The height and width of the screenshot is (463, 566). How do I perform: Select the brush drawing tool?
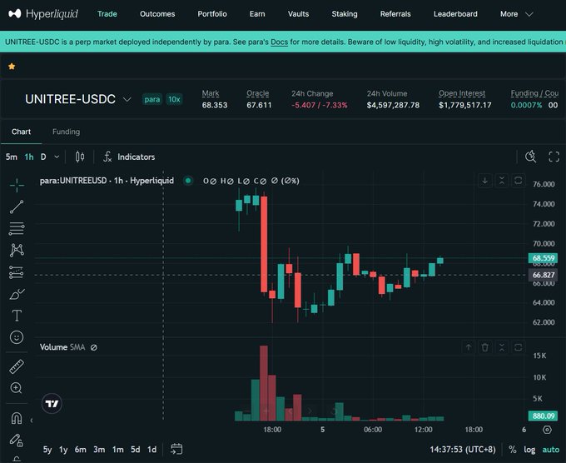click(x=17, y=294)
